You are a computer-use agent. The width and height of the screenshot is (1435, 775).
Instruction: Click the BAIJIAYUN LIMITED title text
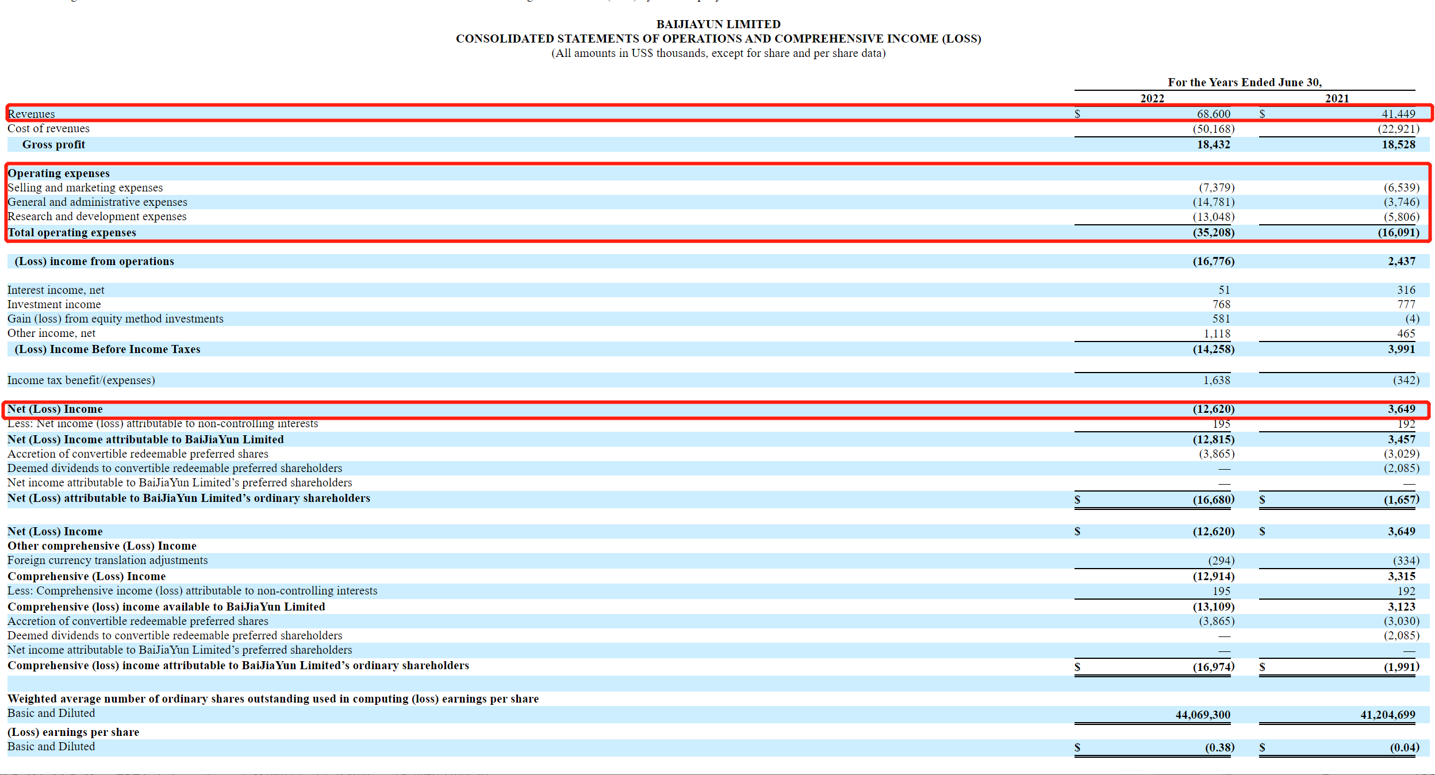coord(718,24)
